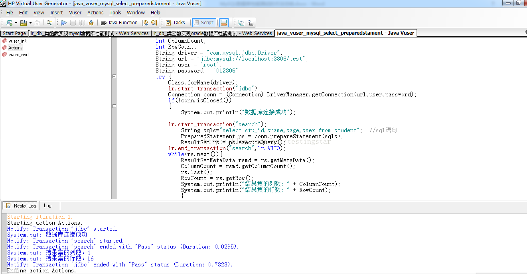Click log line "search" ended with Pass status
This screenshot has height=274, width=527.
pos(123,247)
